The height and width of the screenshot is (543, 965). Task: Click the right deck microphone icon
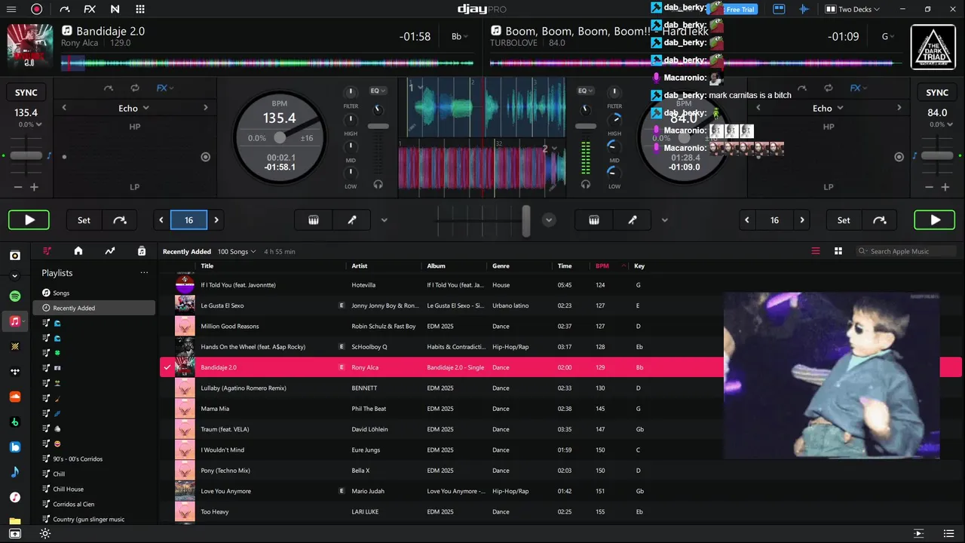point(632,220)
